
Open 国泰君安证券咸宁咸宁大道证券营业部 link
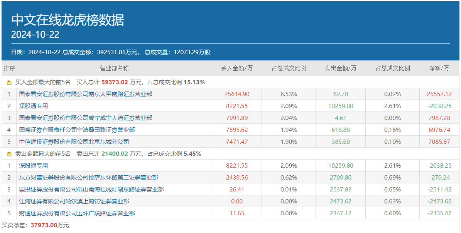tap(86, 118)
